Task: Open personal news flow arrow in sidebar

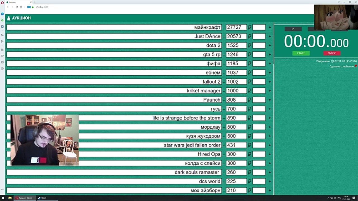Action: click(x=2, y=41)
